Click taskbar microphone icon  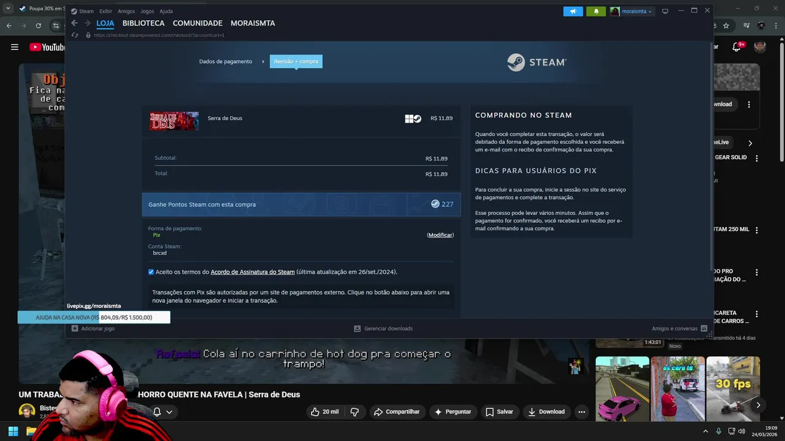click(x=719, y=431)
